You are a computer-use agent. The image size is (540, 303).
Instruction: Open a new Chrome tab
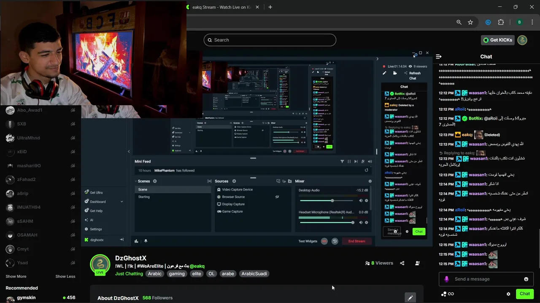pyautogui.click(x=270, y=7)
